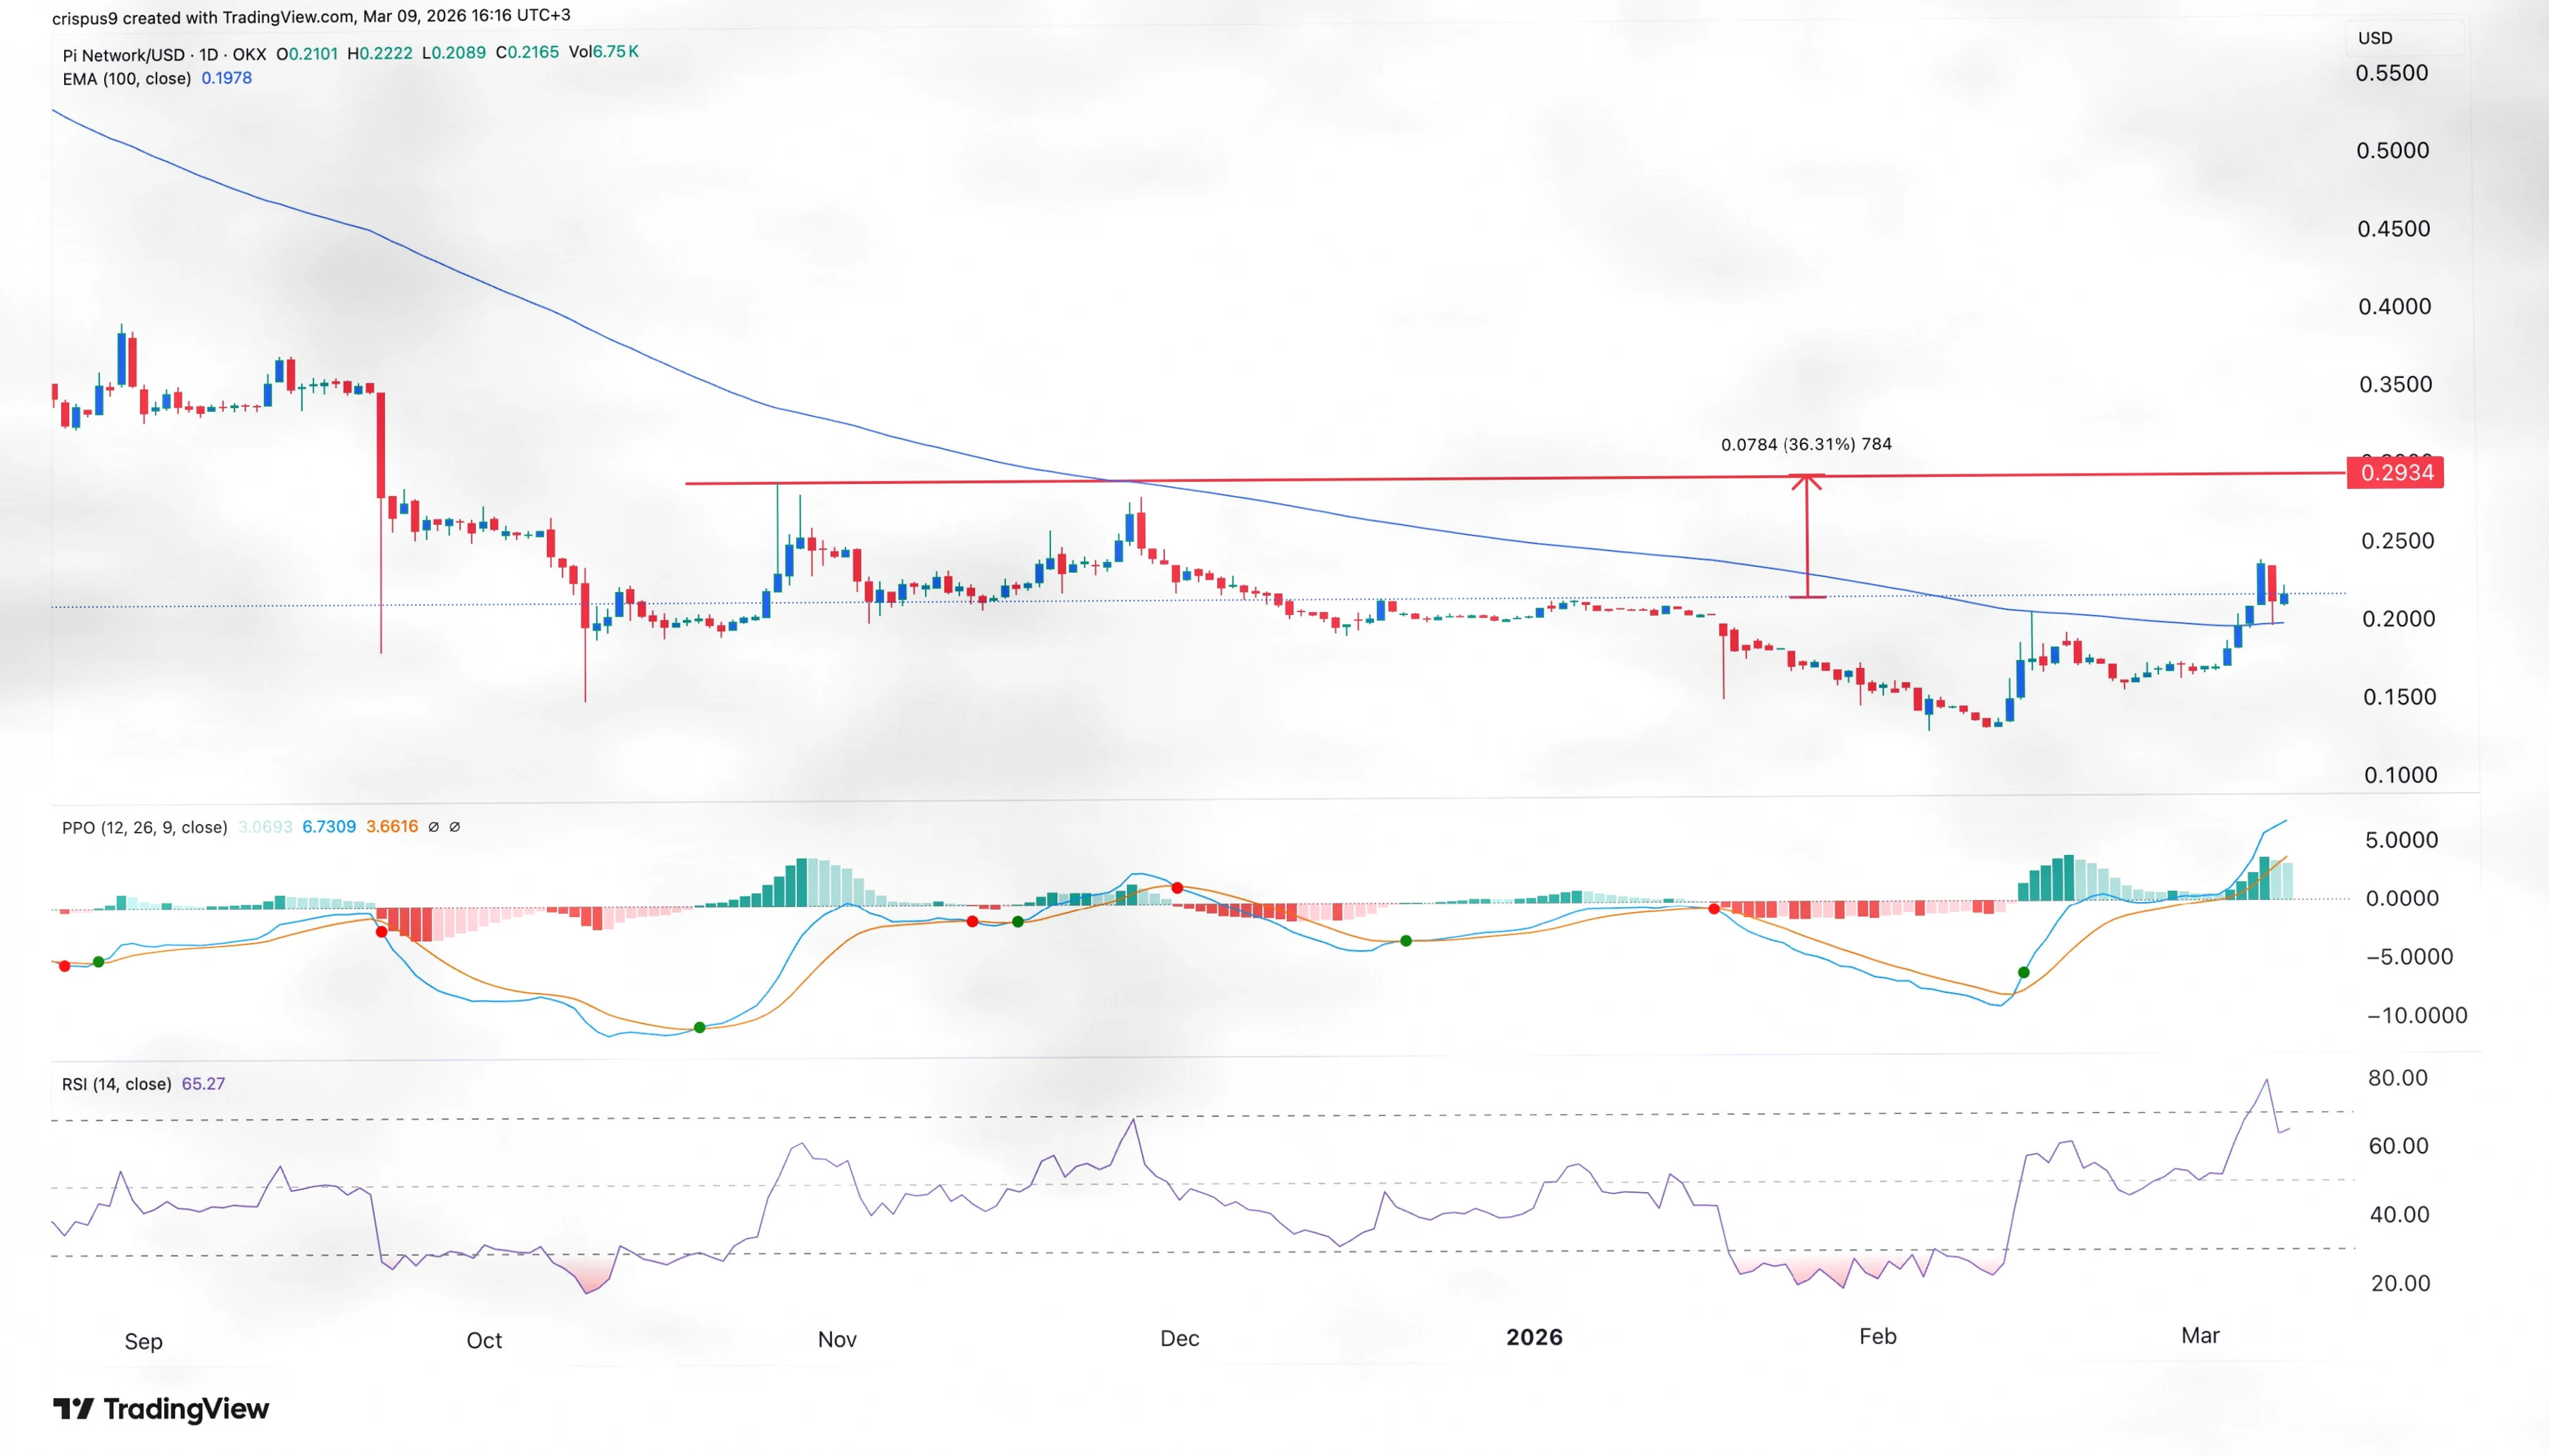Click the green PPO crossover dot in late October
Screen dimensions: 2549x1456
tap(699, 1028)
